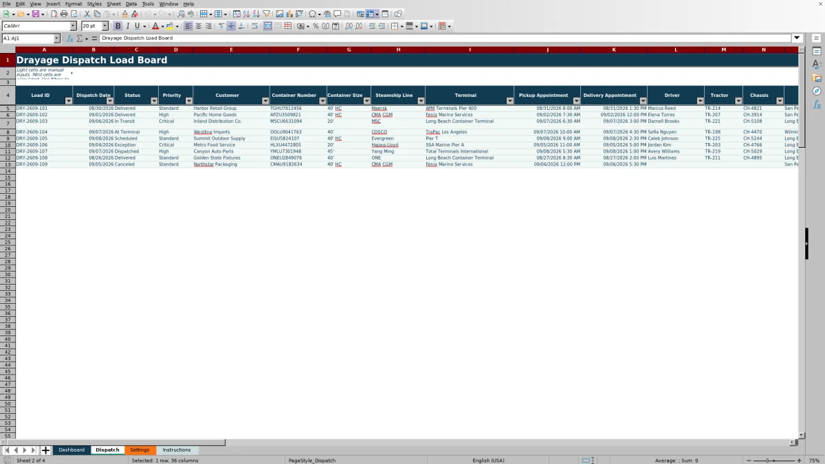Click the formula input line

pos(445,38)
